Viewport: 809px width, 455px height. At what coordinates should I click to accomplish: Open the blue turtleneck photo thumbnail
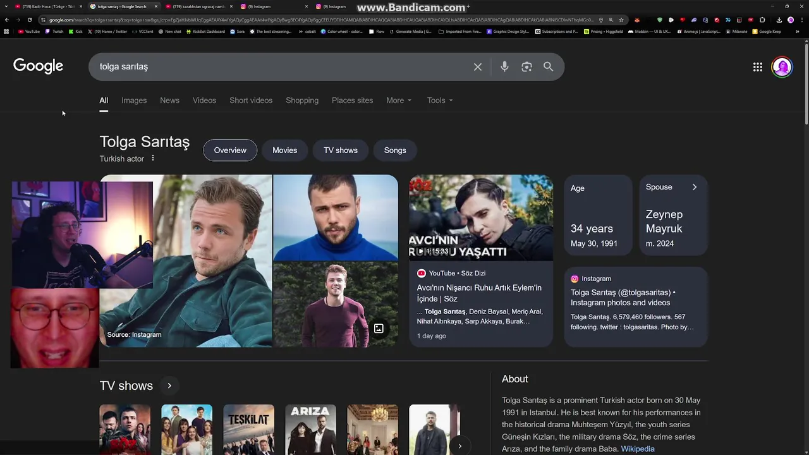click(336, 217)
